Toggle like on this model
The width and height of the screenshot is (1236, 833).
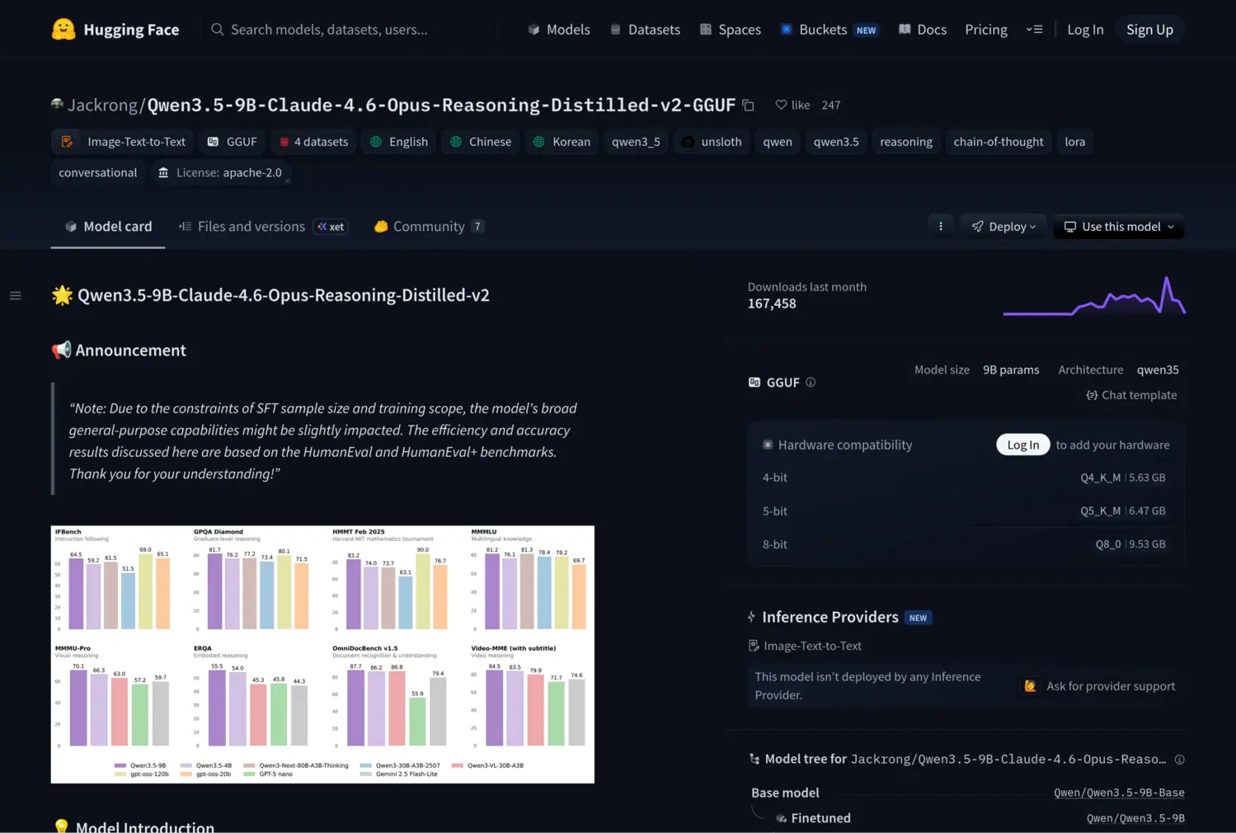[791, 105]
